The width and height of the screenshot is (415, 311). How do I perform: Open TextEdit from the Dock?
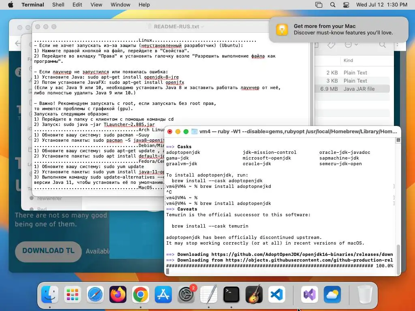209,294
